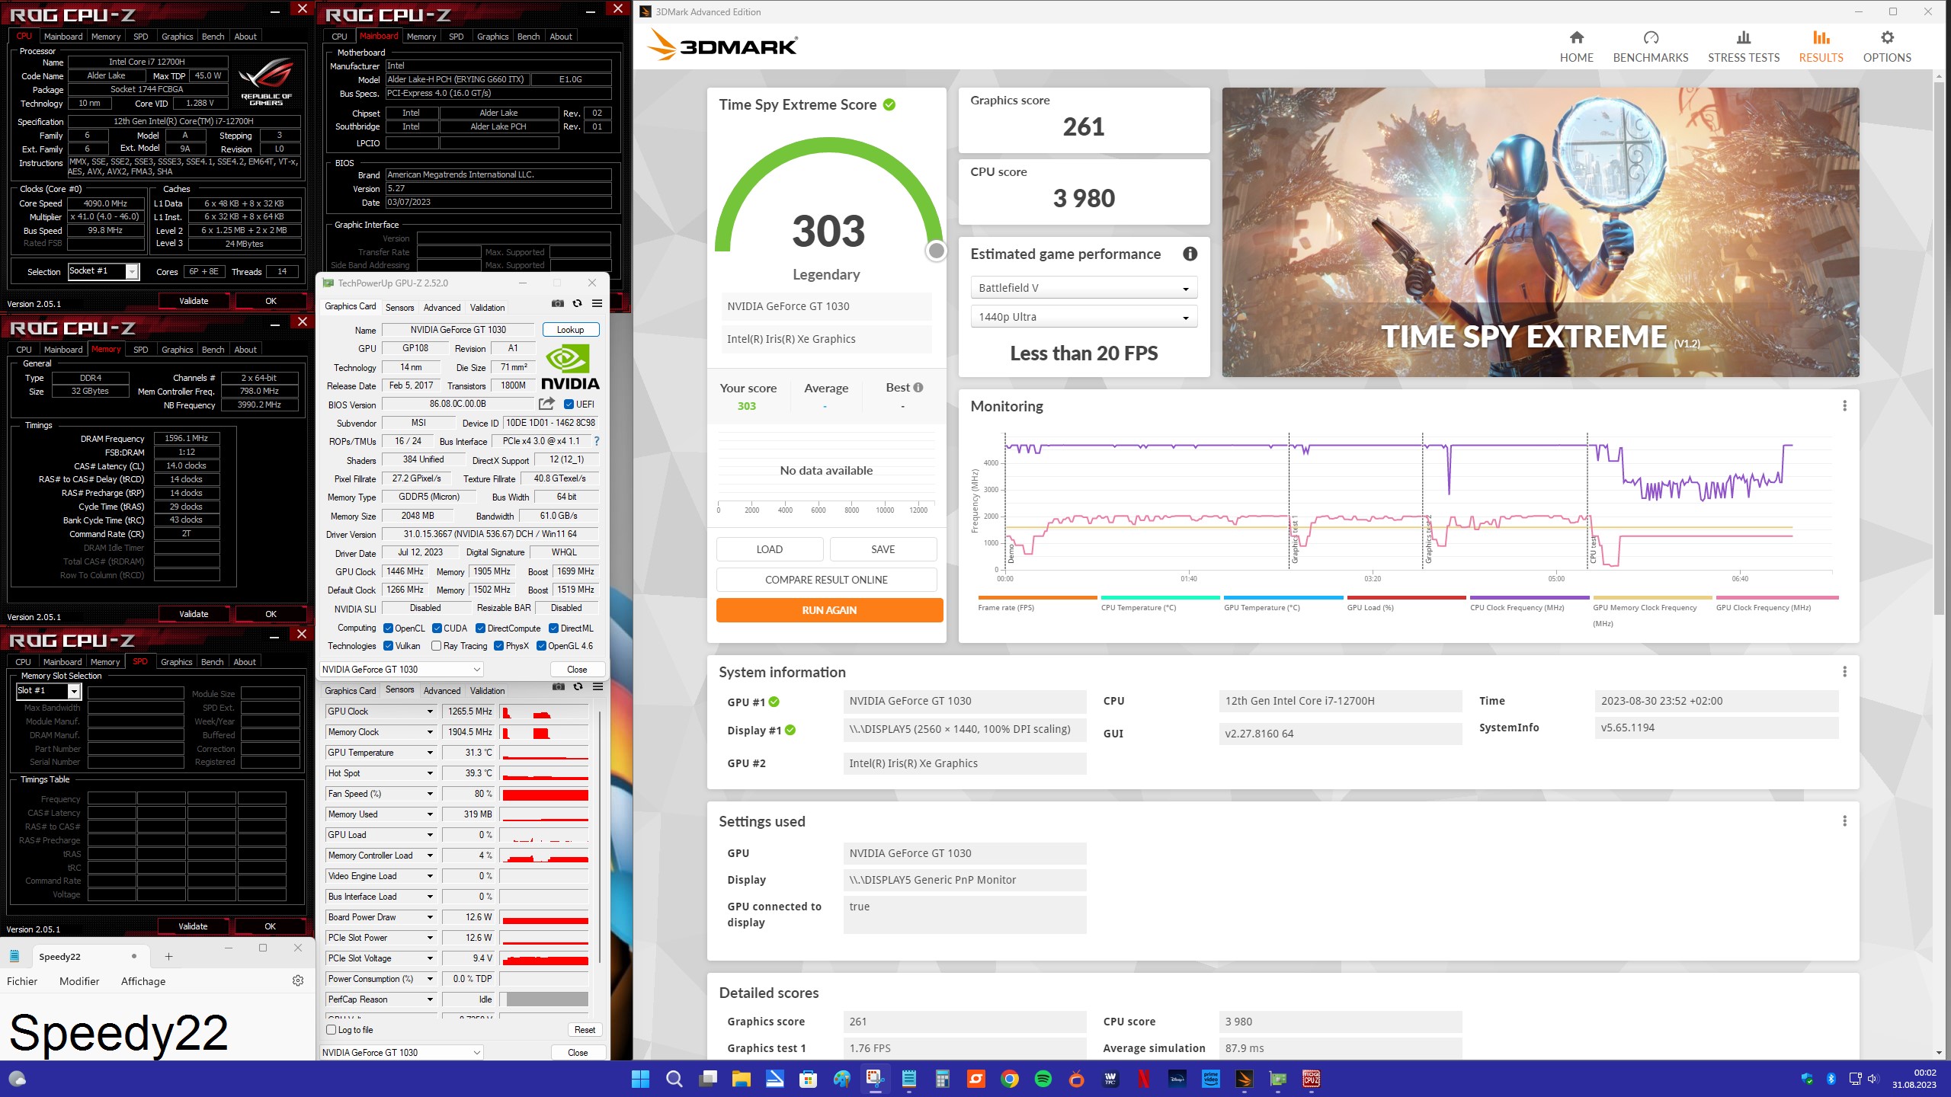Click the BIOS Version share/export icon
This screenshot has width=1951, height=1097.
point(546,404)
